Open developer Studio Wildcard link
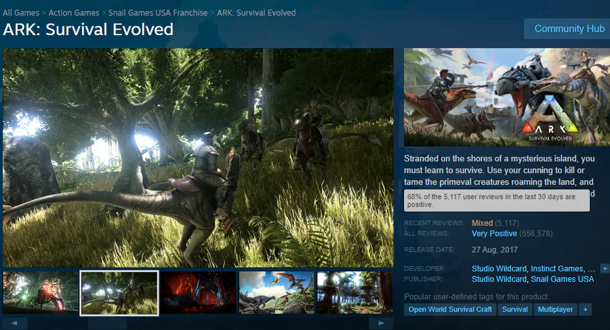This screenshot has width=610, height=330. (x=499, y=268)
